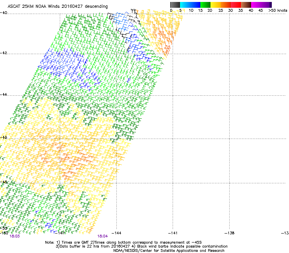The height and width of the screenshot is (253, 289).
Task: Click the purple time stamp '18:04'
Action: 102,236
